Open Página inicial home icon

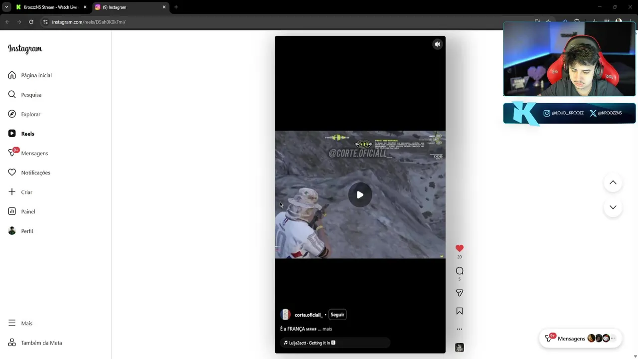(12, 75)
